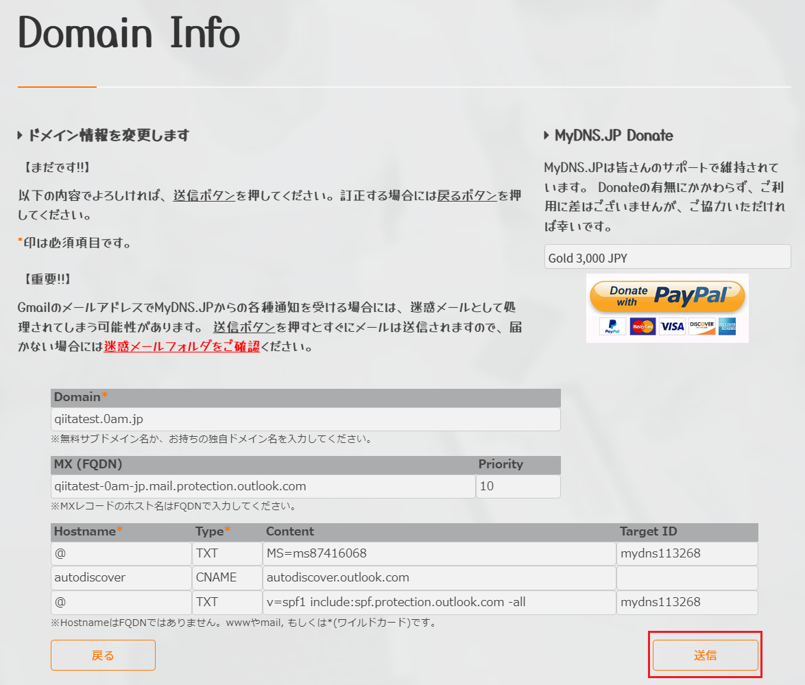Viewport: 805px width, 685px height.
Task: Click the Domain Info page heading
Action: (x=129, y=32)
